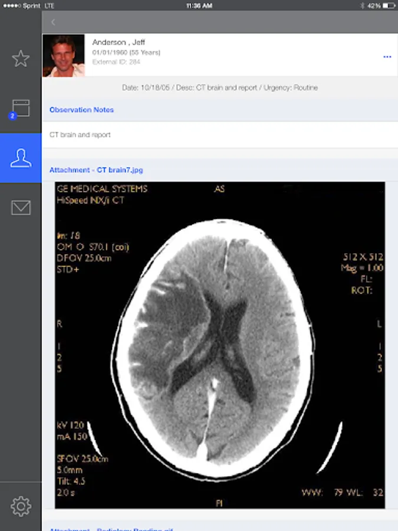Tap Jeff Anderson's profile photo
The height and width of the screenshot is (531, 398).
pyautogui.click(x=64, y=55)
